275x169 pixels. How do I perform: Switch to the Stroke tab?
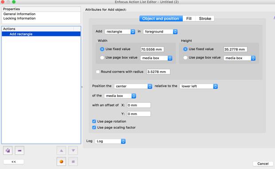point(205,19)
